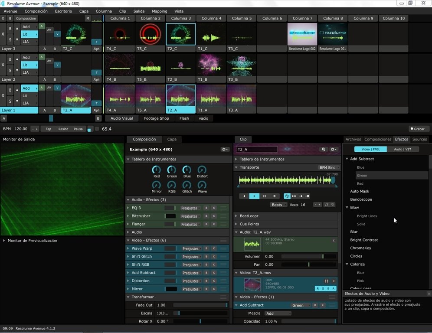This screenshot has height=333, width=432.
Task: Open the gear settings menu in Composición panel
Action: pos(225,149)
